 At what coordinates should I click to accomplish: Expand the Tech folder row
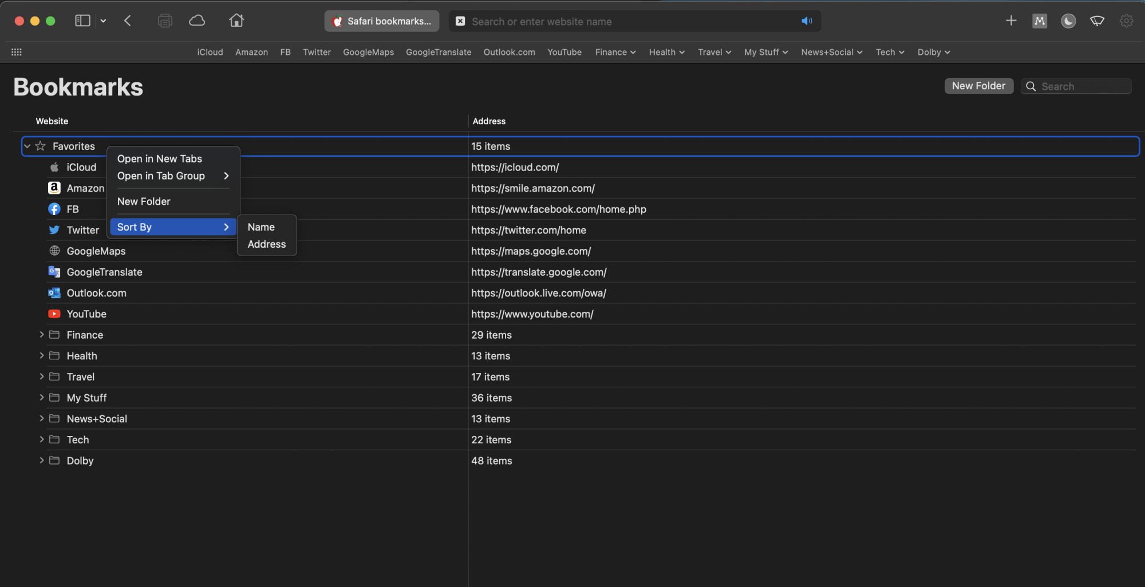point(42,439)
